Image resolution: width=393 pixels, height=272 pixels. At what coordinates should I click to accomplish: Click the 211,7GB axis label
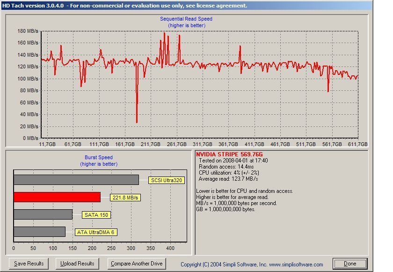pos(151,144)
